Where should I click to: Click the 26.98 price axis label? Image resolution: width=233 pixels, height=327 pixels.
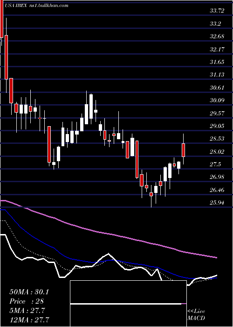tap(217, 177)
